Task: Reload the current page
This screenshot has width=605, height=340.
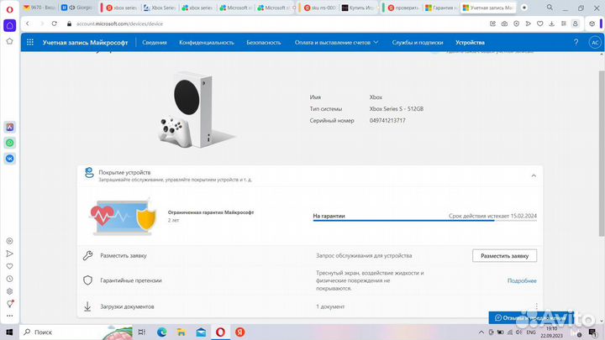Action: (x=55, y=24)
